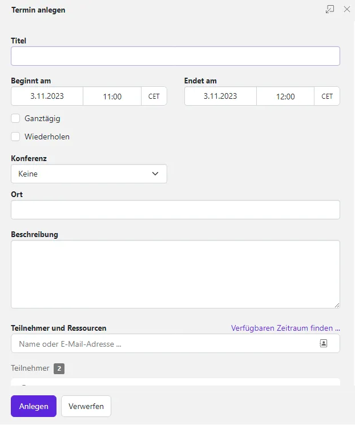Enable the Ganztägig checkbox

point(15,119)
